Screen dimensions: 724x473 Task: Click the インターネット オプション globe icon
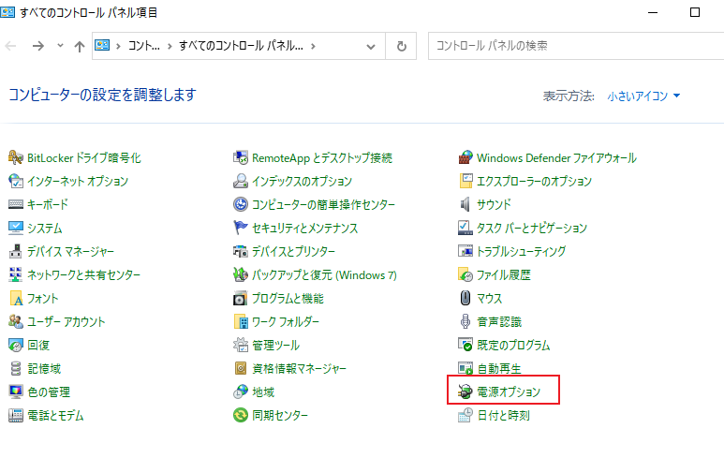[x=16, y=181]
